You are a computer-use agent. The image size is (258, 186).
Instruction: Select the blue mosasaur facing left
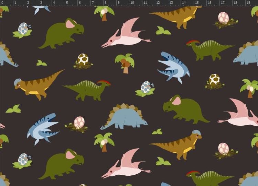pos(174,68)
